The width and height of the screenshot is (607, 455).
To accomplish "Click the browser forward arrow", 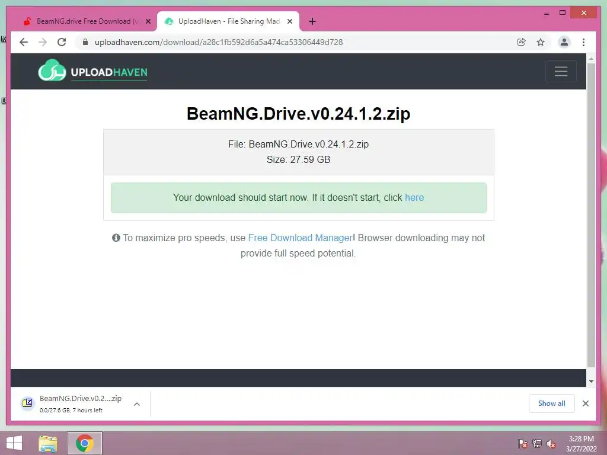I will [x=43, y=42].
